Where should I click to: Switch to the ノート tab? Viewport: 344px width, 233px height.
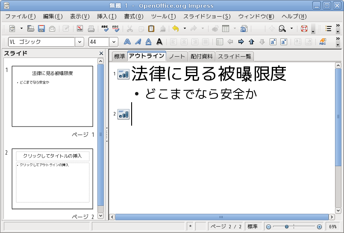tap(177, 57)
